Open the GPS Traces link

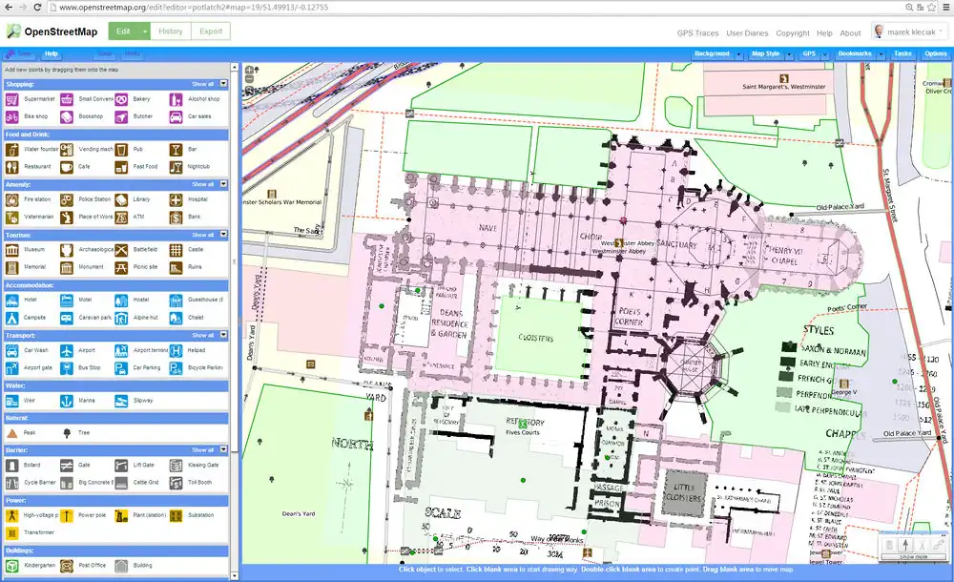coord(697,32)
